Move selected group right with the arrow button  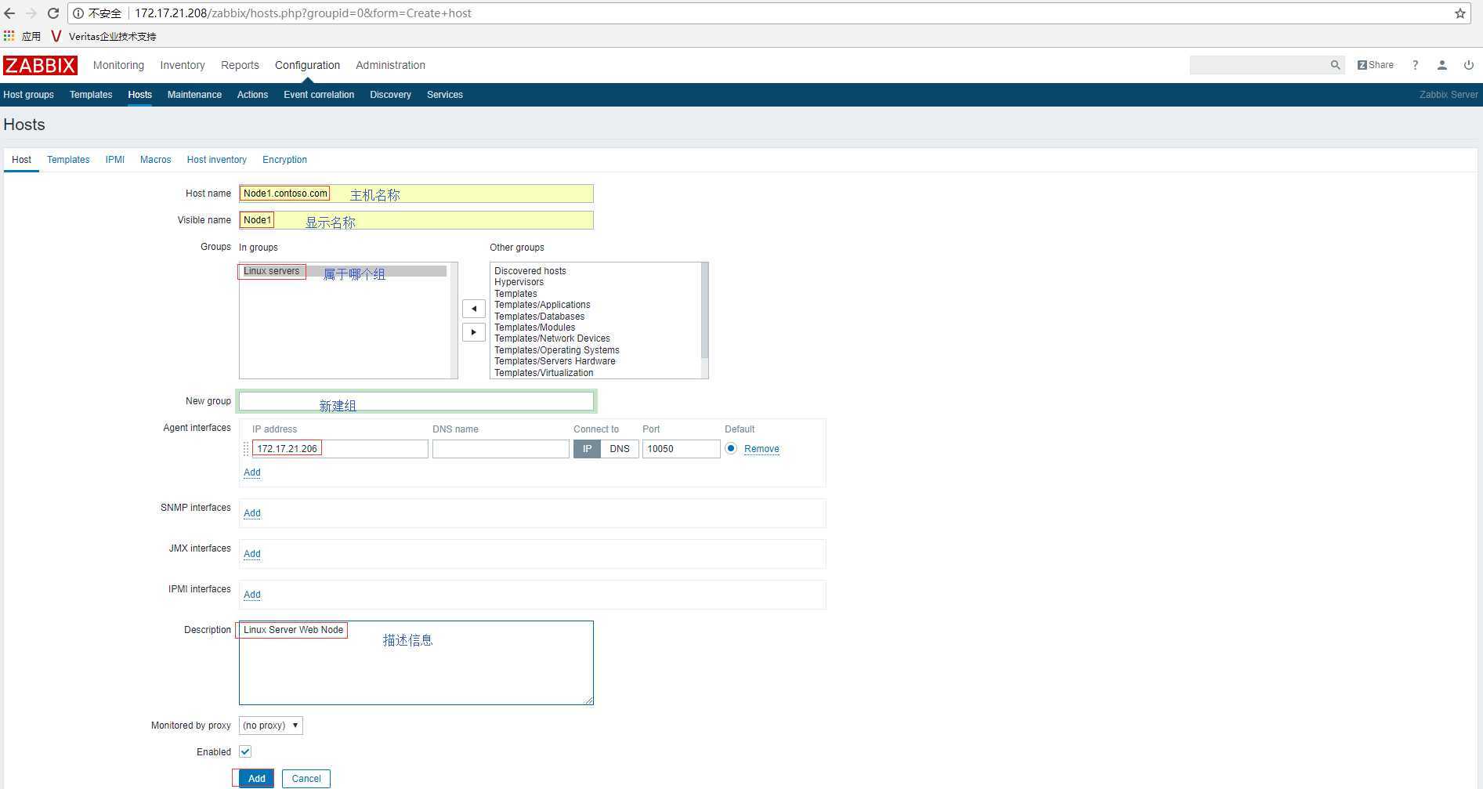(x=474, y=332)
